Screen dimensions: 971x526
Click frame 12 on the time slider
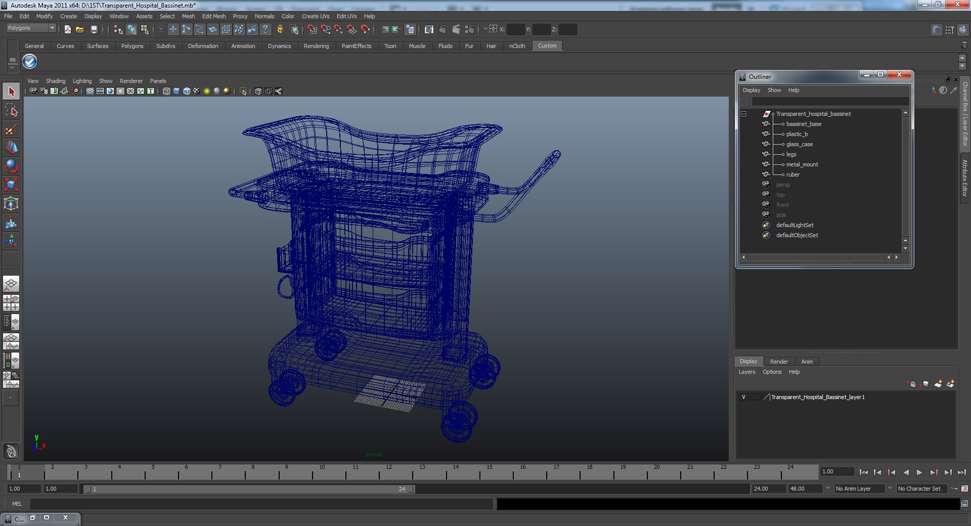pyautogui.click(x=389, y=472)
